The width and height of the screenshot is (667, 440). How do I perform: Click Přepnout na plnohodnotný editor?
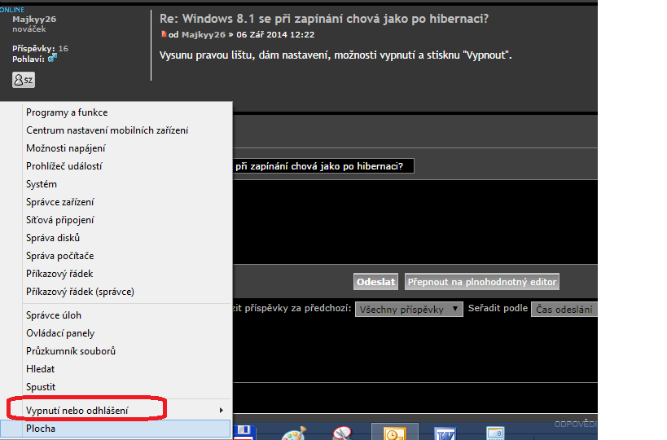(482, 282)
